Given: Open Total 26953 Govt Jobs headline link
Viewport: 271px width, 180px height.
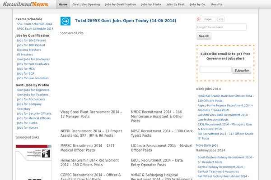Looking at the screenshot, I should pos(126,21).
